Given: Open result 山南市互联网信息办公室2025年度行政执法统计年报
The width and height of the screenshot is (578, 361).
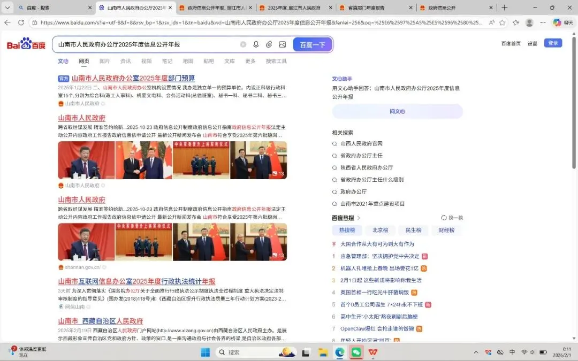Looking at the screenshot, I should (x=136, y=281).
